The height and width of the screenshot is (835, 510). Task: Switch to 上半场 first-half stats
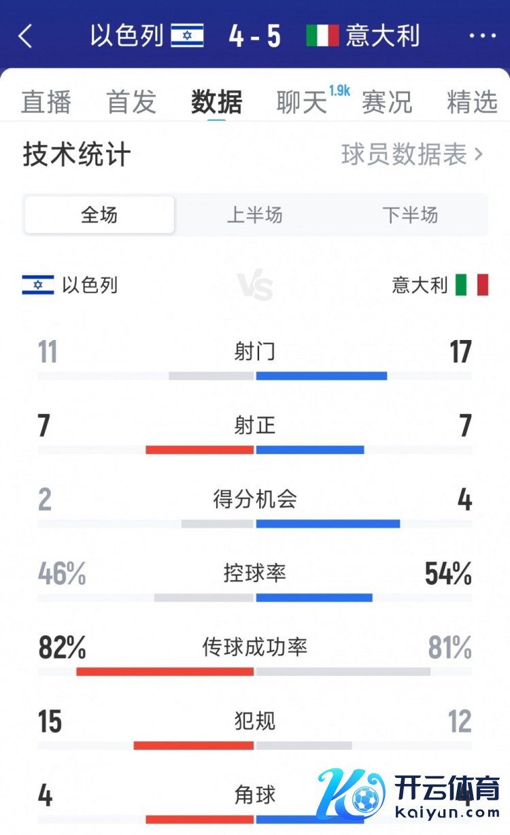(254, 216)
